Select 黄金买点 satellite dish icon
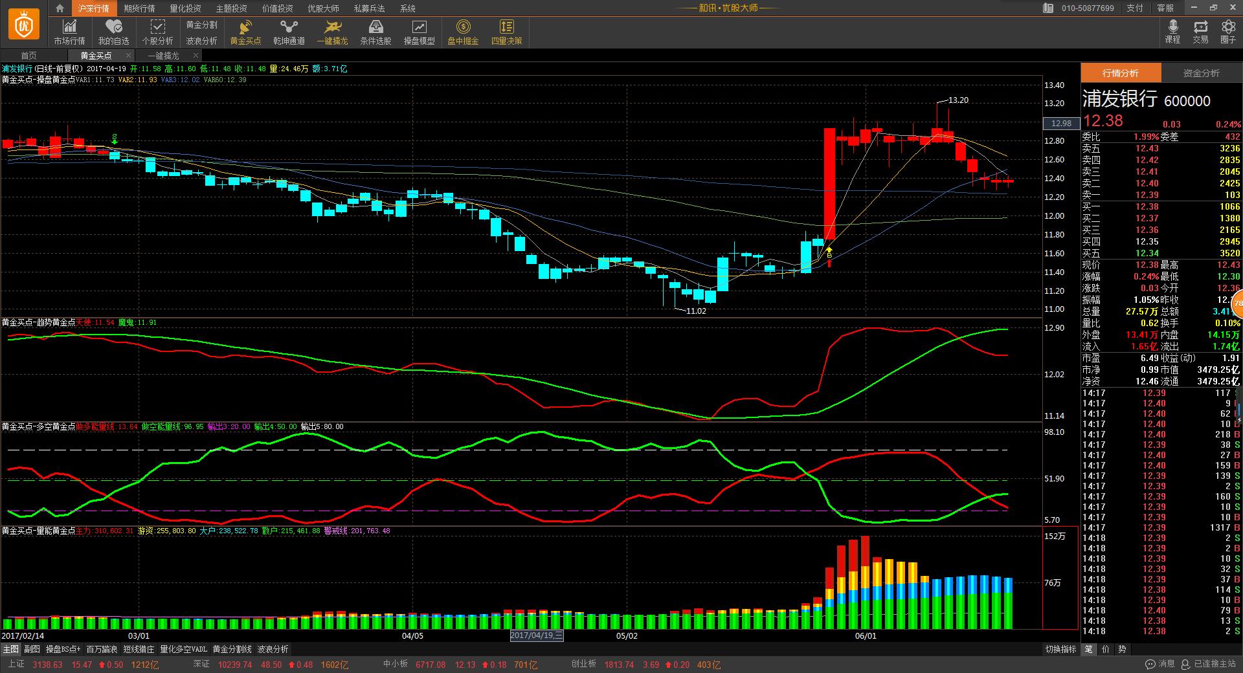The height and width of the screenshot is (673, 1243). pyautogui.click(x=245, y=32)
